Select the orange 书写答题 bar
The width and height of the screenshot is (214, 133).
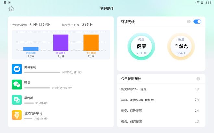91,43
